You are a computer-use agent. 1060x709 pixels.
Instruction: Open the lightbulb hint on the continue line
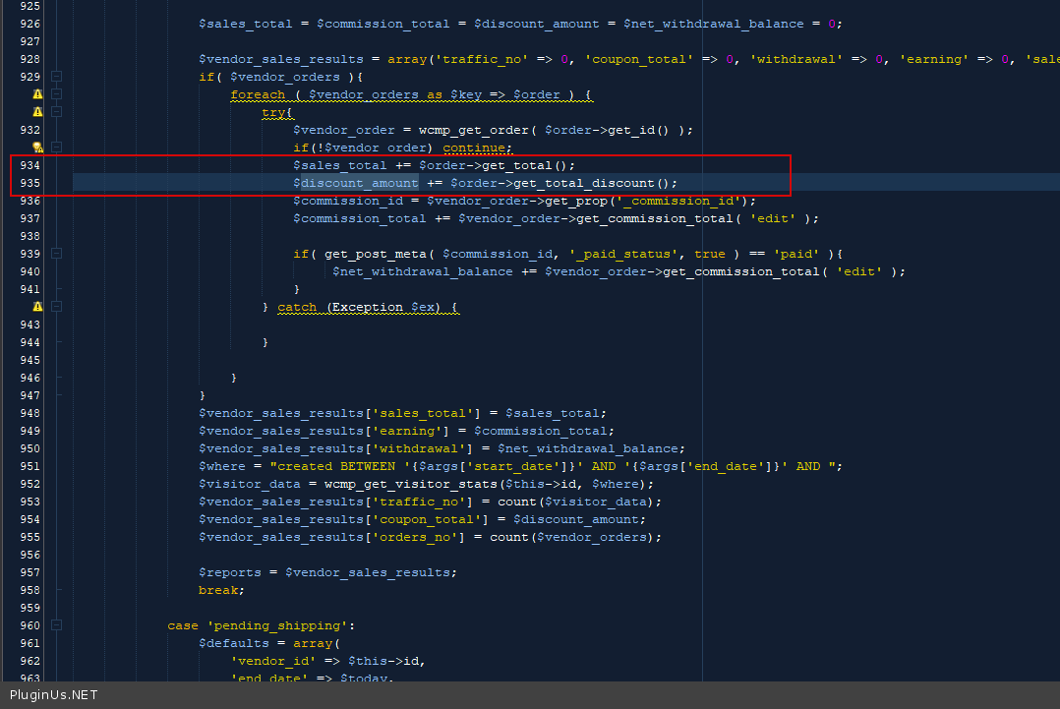(37, 148)
